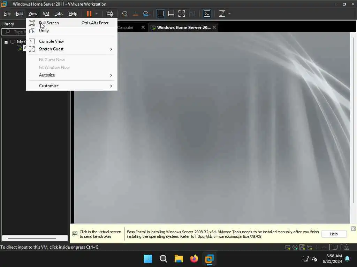Click the VMware Workstation taskbar icon

209,259
